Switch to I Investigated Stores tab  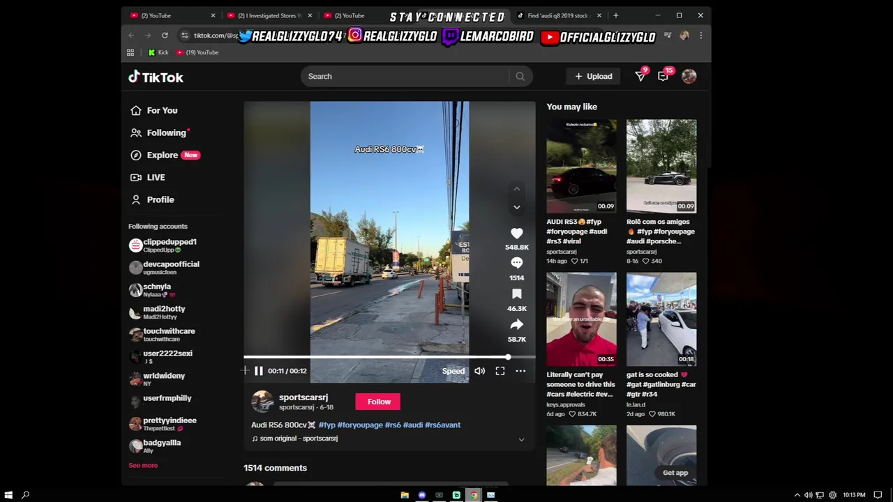point(269,15)
